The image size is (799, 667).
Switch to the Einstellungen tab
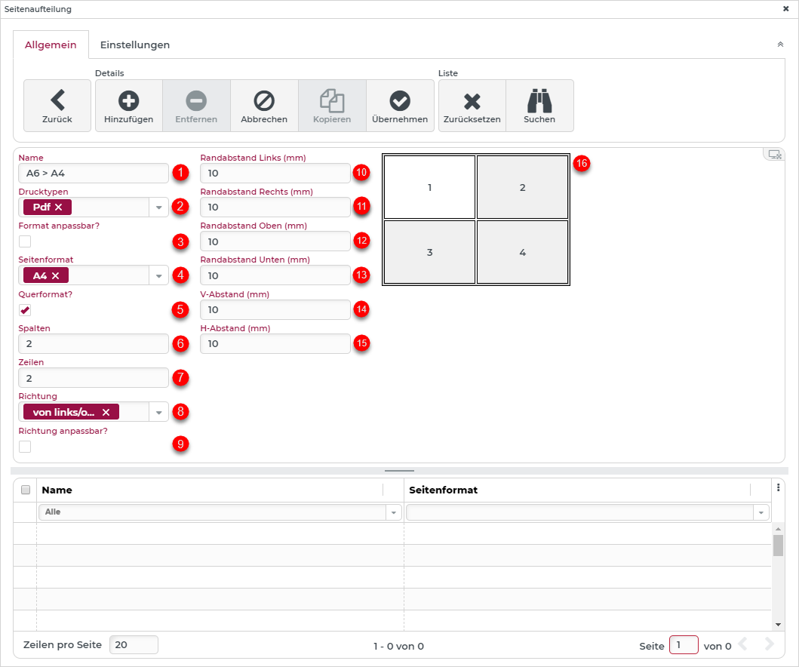(x=135, y=45)
